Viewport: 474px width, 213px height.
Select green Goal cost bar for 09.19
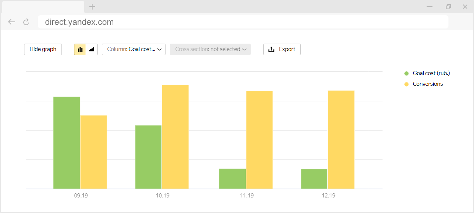pyautogui.click(x=67, y=143)
